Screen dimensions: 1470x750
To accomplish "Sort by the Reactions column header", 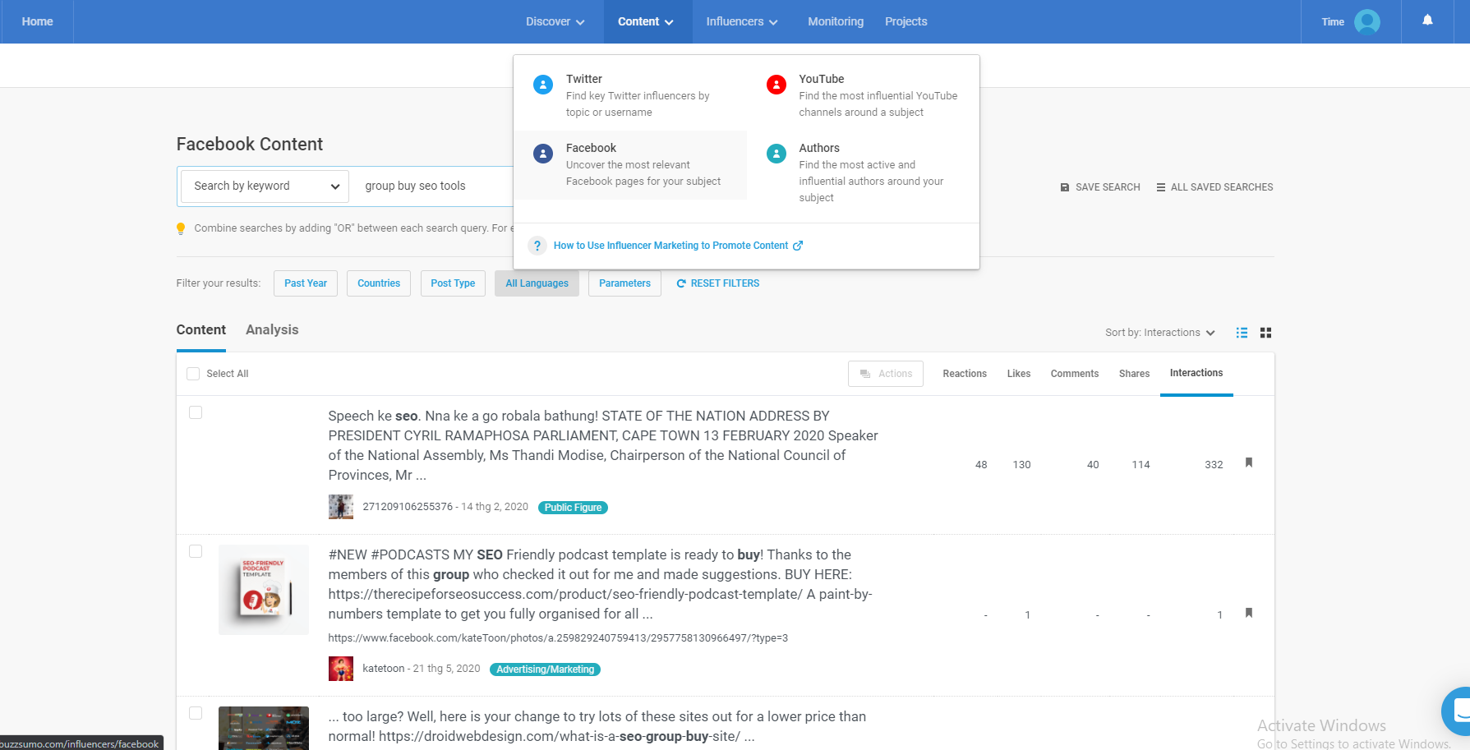I will [965, 374].
